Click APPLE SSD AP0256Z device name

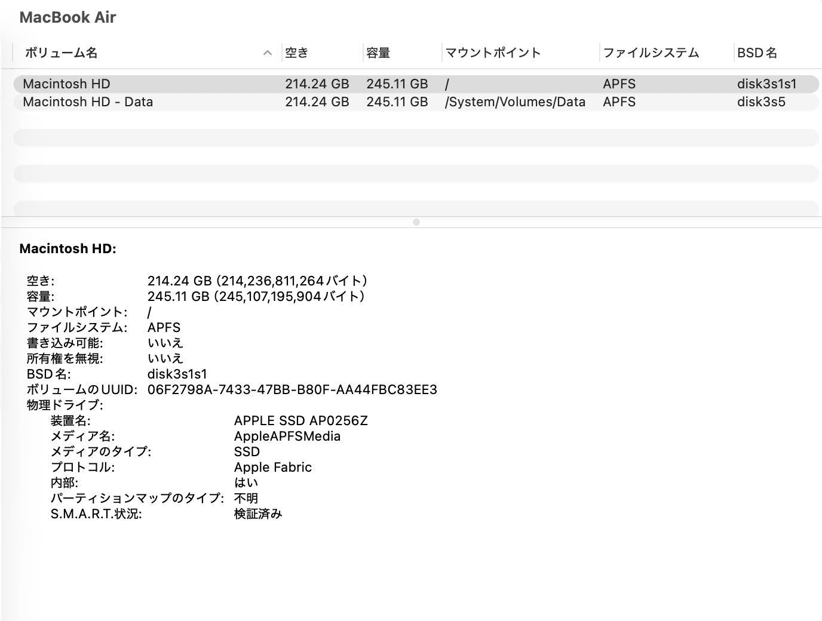pyautogui.click(x=301, y=421)
